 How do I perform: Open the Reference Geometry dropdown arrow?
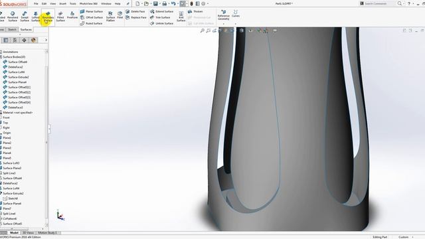224,24
